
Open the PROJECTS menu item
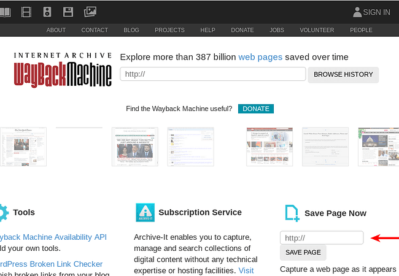169,30
